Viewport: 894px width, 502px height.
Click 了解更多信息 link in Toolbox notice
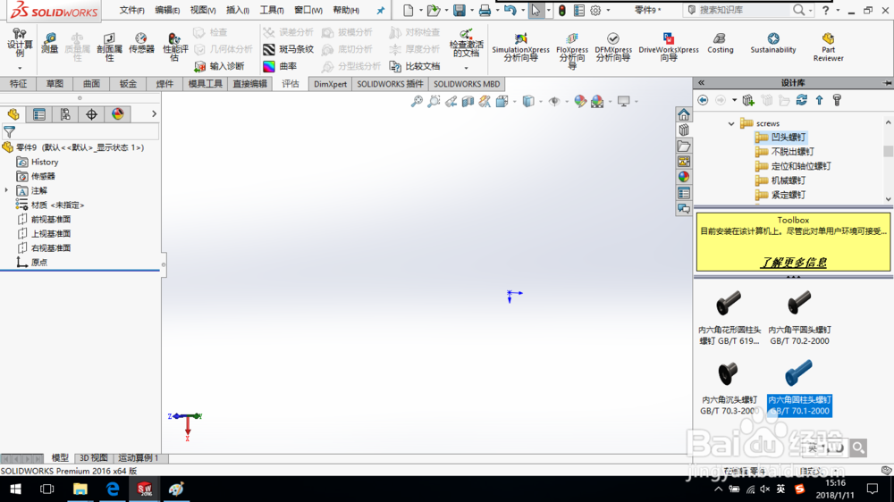coord(793,262)
